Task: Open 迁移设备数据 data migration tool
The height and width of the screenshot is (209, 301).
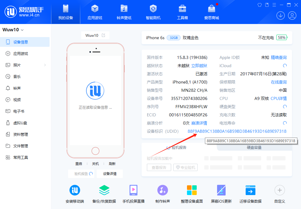Action: tap(250, 193)
